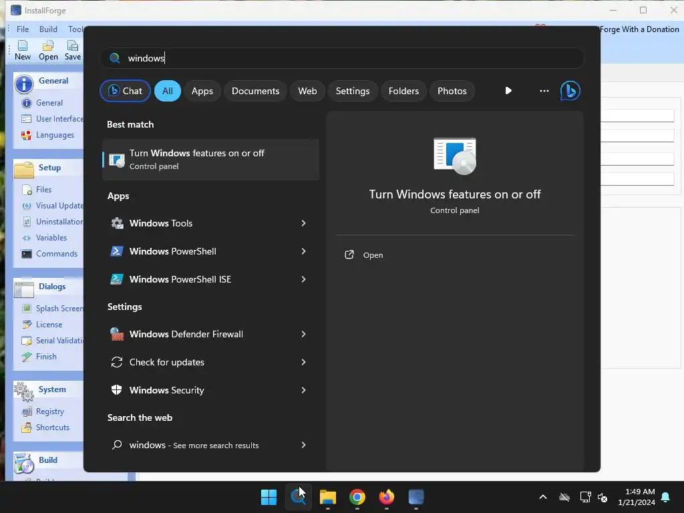Click the web search magnifier icon beside windows
The image size is (684, 513).
tap(116, 445)
